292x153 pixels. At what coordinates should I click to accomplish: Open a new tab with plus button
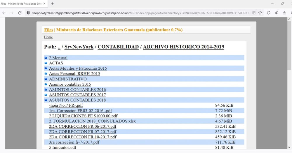(53, 3)
